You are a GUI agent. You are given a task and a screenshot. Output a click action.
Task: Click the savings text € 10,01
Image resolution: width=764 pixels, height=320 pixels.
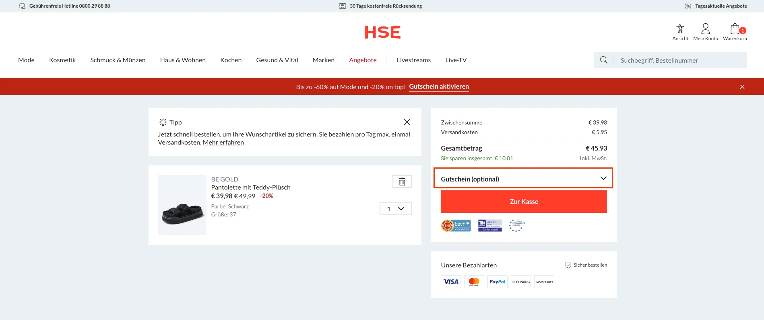point(477,158)
